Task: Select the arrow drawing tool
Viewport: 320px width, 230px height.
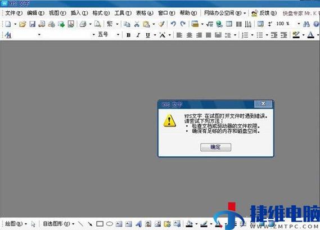Action: (x=90, y=224)
